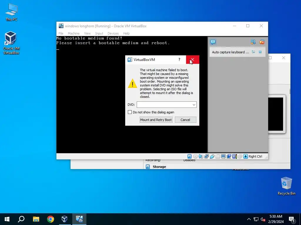
Task: Check "Do not show this dialog again"
Action: [130, 112]
